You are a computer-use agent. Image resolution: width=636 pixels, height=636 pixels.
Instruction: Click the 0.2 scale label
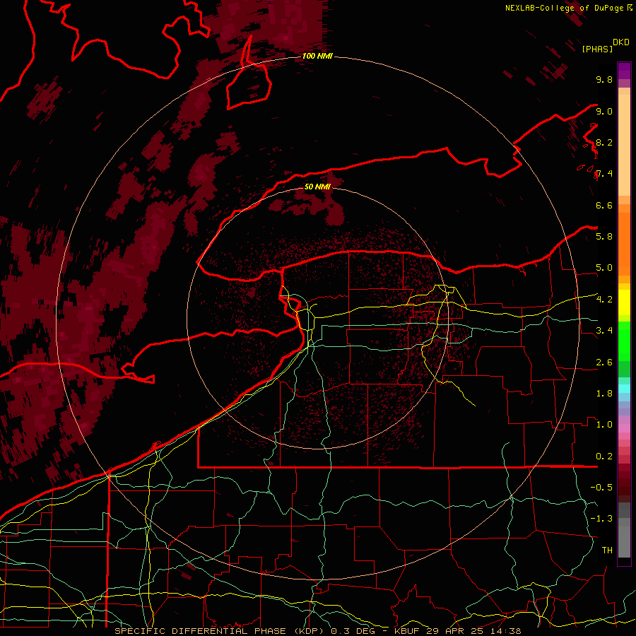(x=604, y=457)
